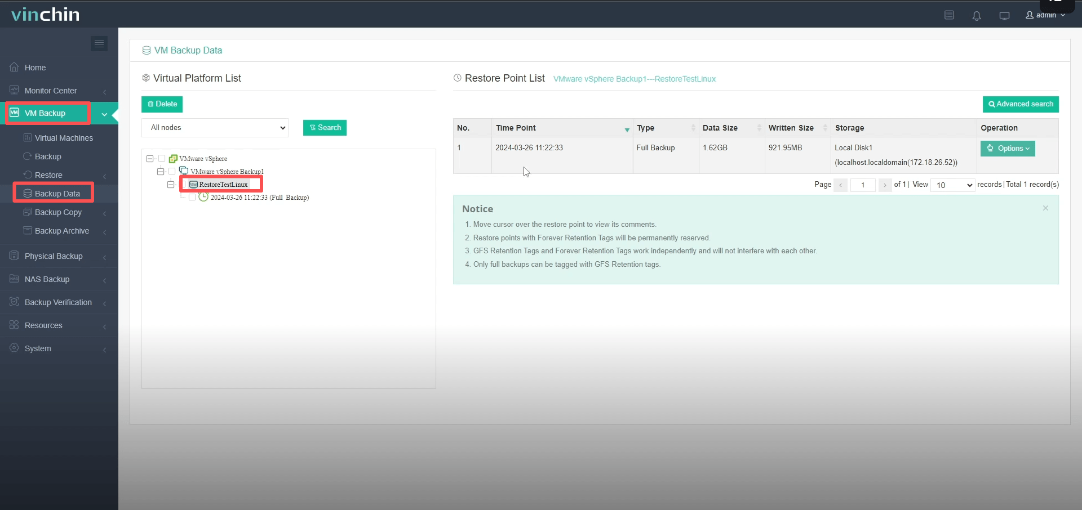Check the 2024-03-26 restore point checkbox
Screen dimensions: 1082x510
192,198
